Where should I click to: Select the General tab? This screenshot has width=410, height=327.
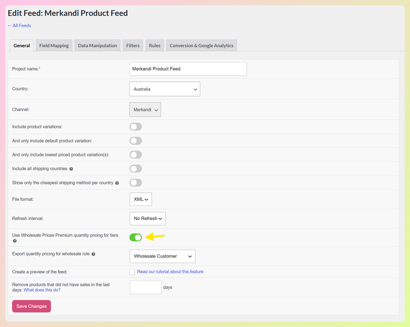click(22, 46)
